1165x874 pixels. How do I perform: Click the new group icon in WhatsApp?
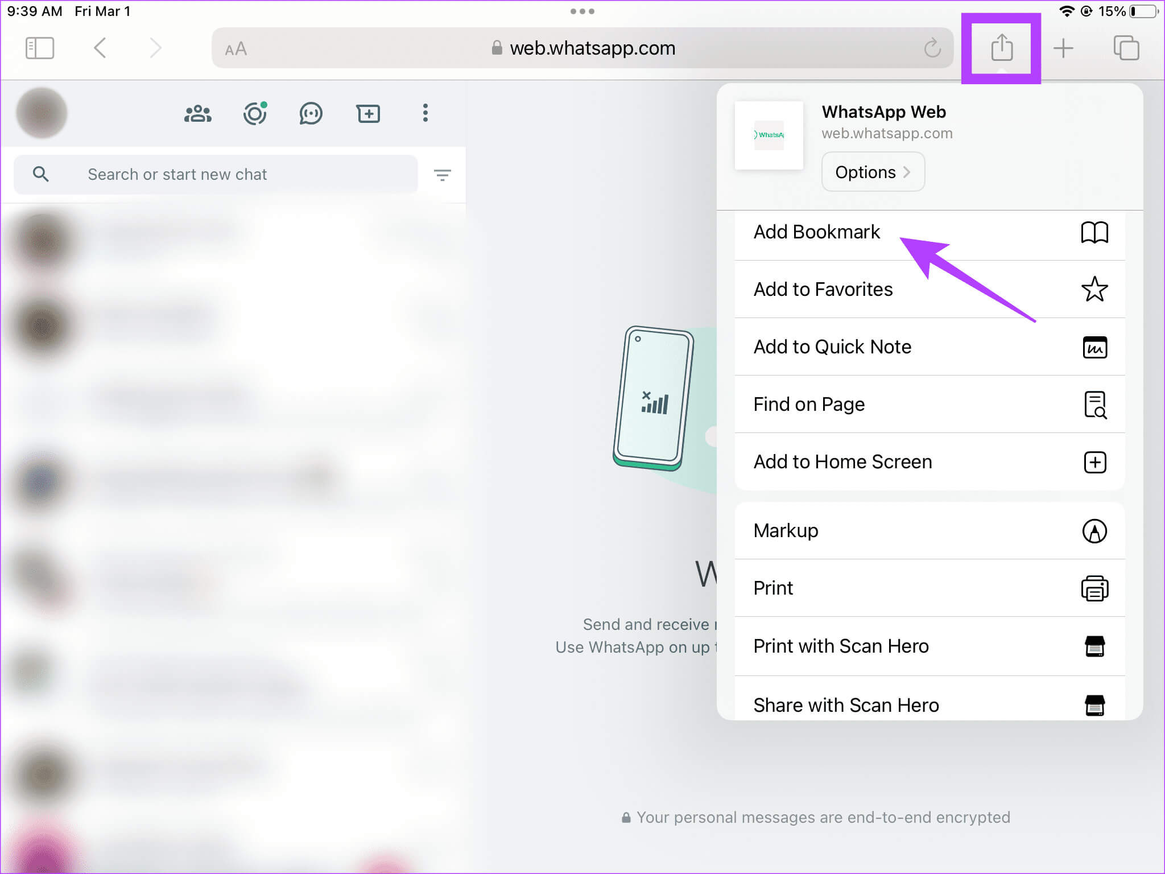(x=199, y=114)
